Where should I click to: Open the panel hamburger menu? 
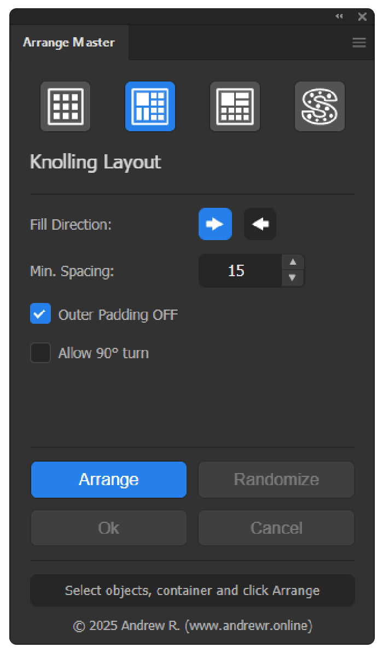pyautogui.click(x=359, y=43)
